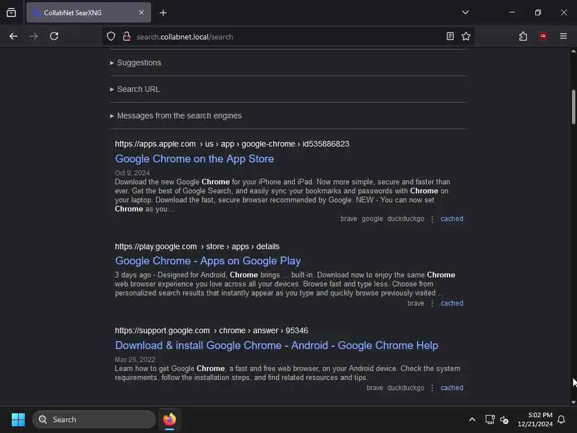577x433 pixels.
Task: Click the play.google.com result URL
Action: click(x=197, y=246)
